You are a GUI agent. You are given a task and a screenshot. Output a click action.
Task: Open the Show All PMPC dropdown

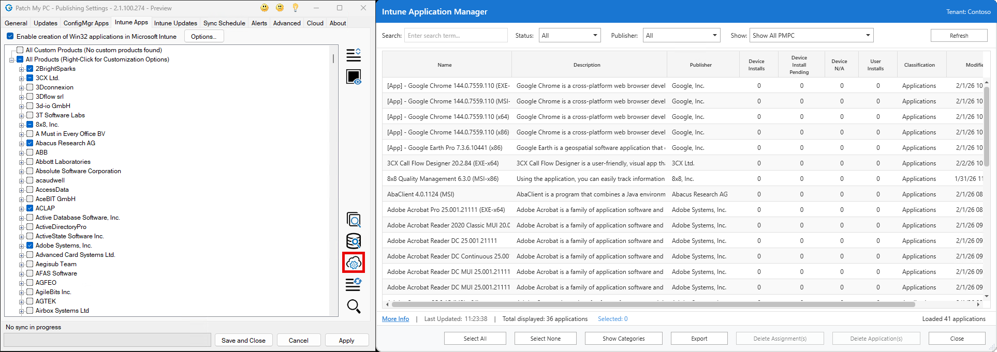click(812, 35)
